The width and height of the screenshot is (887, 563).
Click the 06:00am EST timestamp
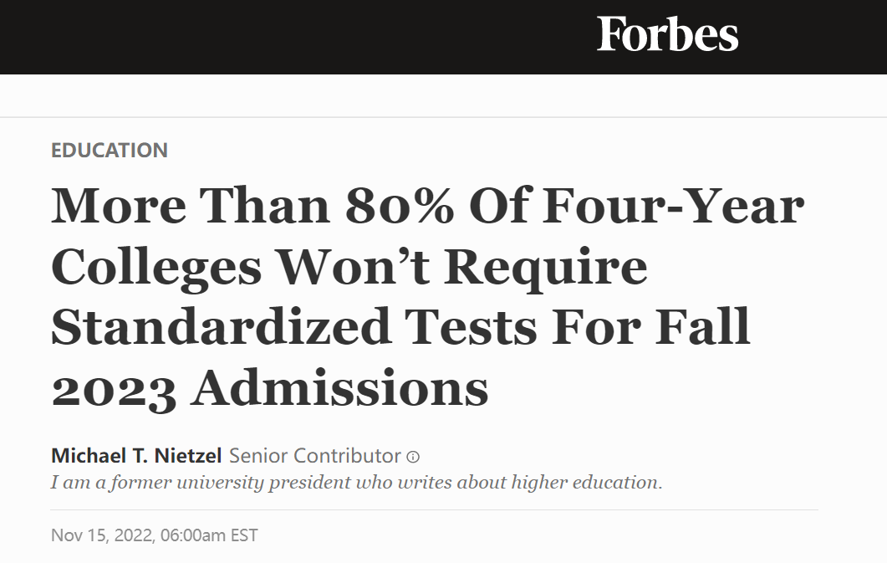tap(209, 535)
